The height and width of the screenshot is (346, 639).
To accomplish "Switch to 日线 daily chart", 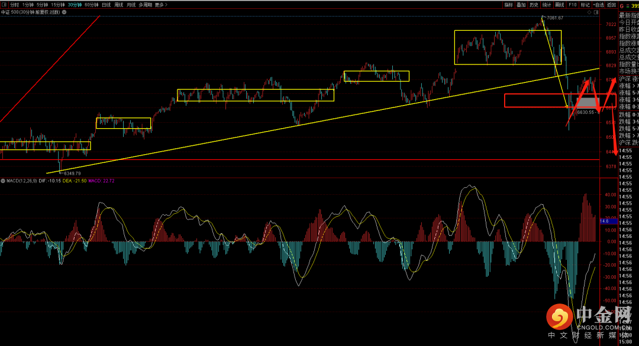I will (x=106, y=5).
